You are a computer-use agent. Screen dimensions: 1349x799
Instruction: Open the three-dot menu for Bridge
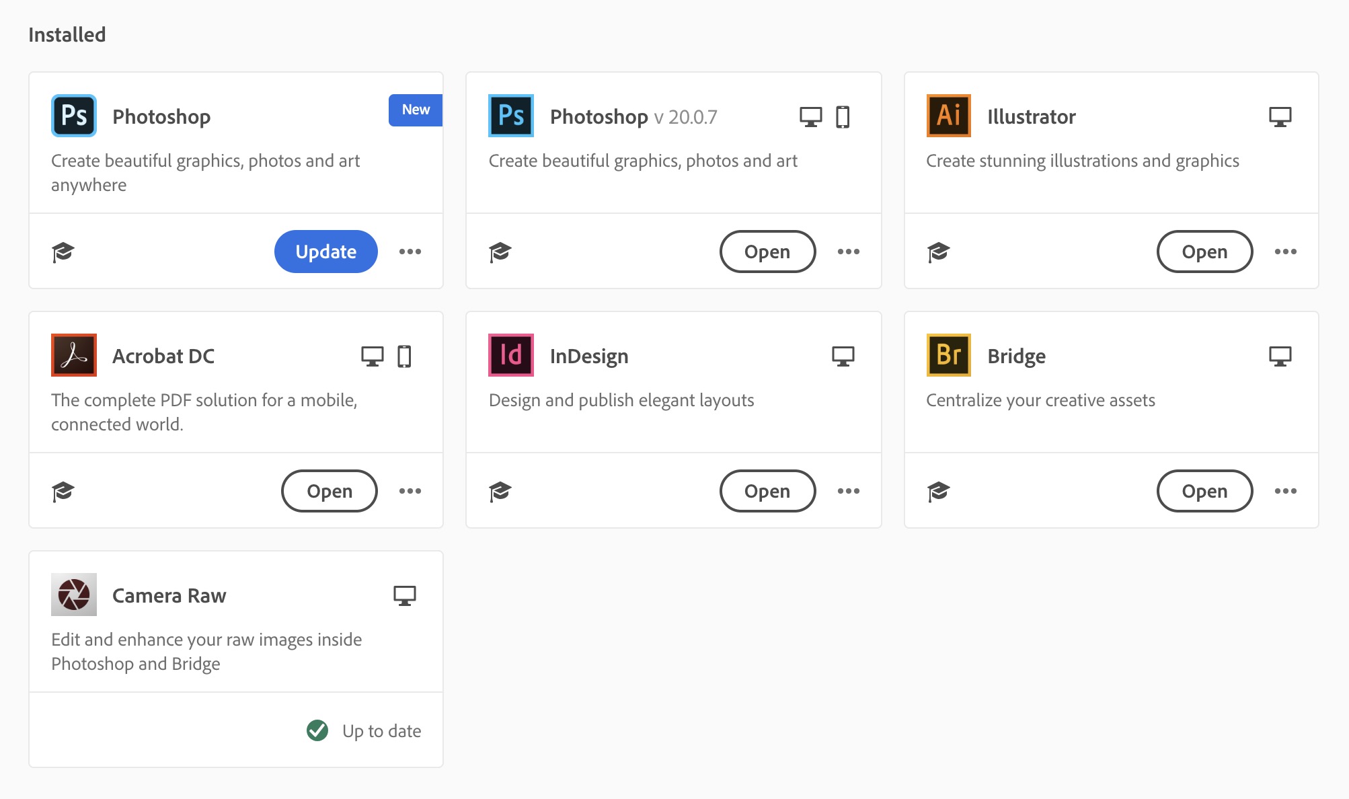point(1285,491)
